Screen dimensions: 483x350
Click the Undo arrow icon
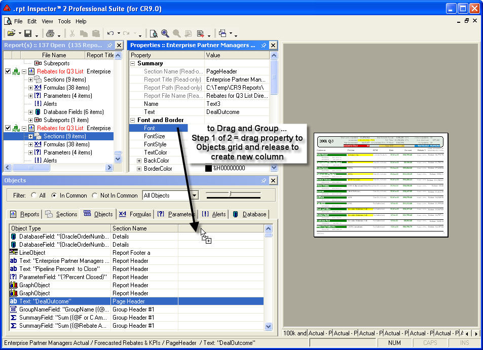coord(110,33)
